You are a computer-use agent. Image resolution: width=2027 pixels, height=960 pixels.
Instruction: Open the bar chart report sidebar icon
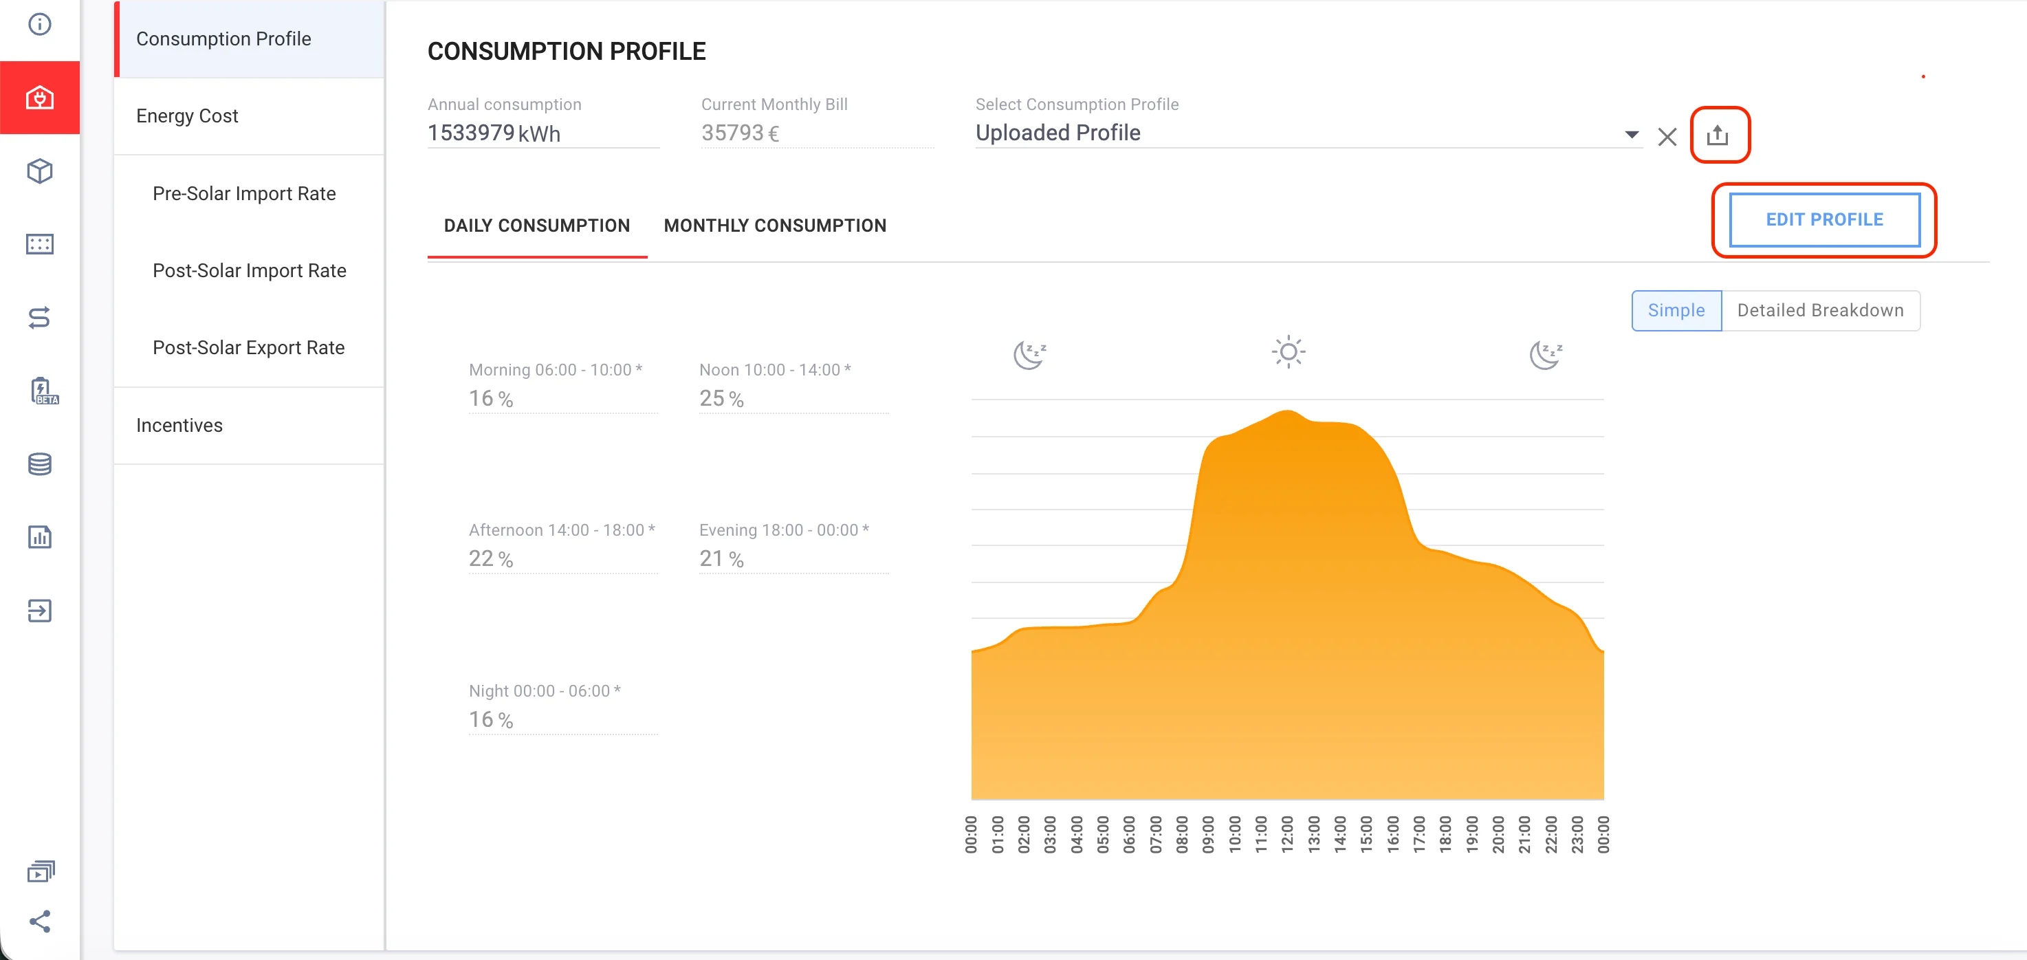coord(39,536)
